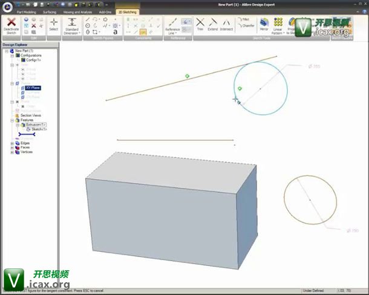369x295 pixels.
Task: Collapse the Features tree node
Action: [x=12, y=120]
